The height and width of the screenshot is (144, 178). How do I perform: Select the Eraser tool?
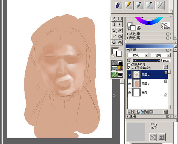pyautogui.click(x=120, y=30)
